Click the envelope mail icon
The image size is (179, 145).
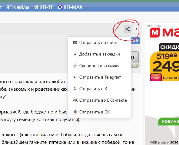pyautogui.click(x=75, y=42)
